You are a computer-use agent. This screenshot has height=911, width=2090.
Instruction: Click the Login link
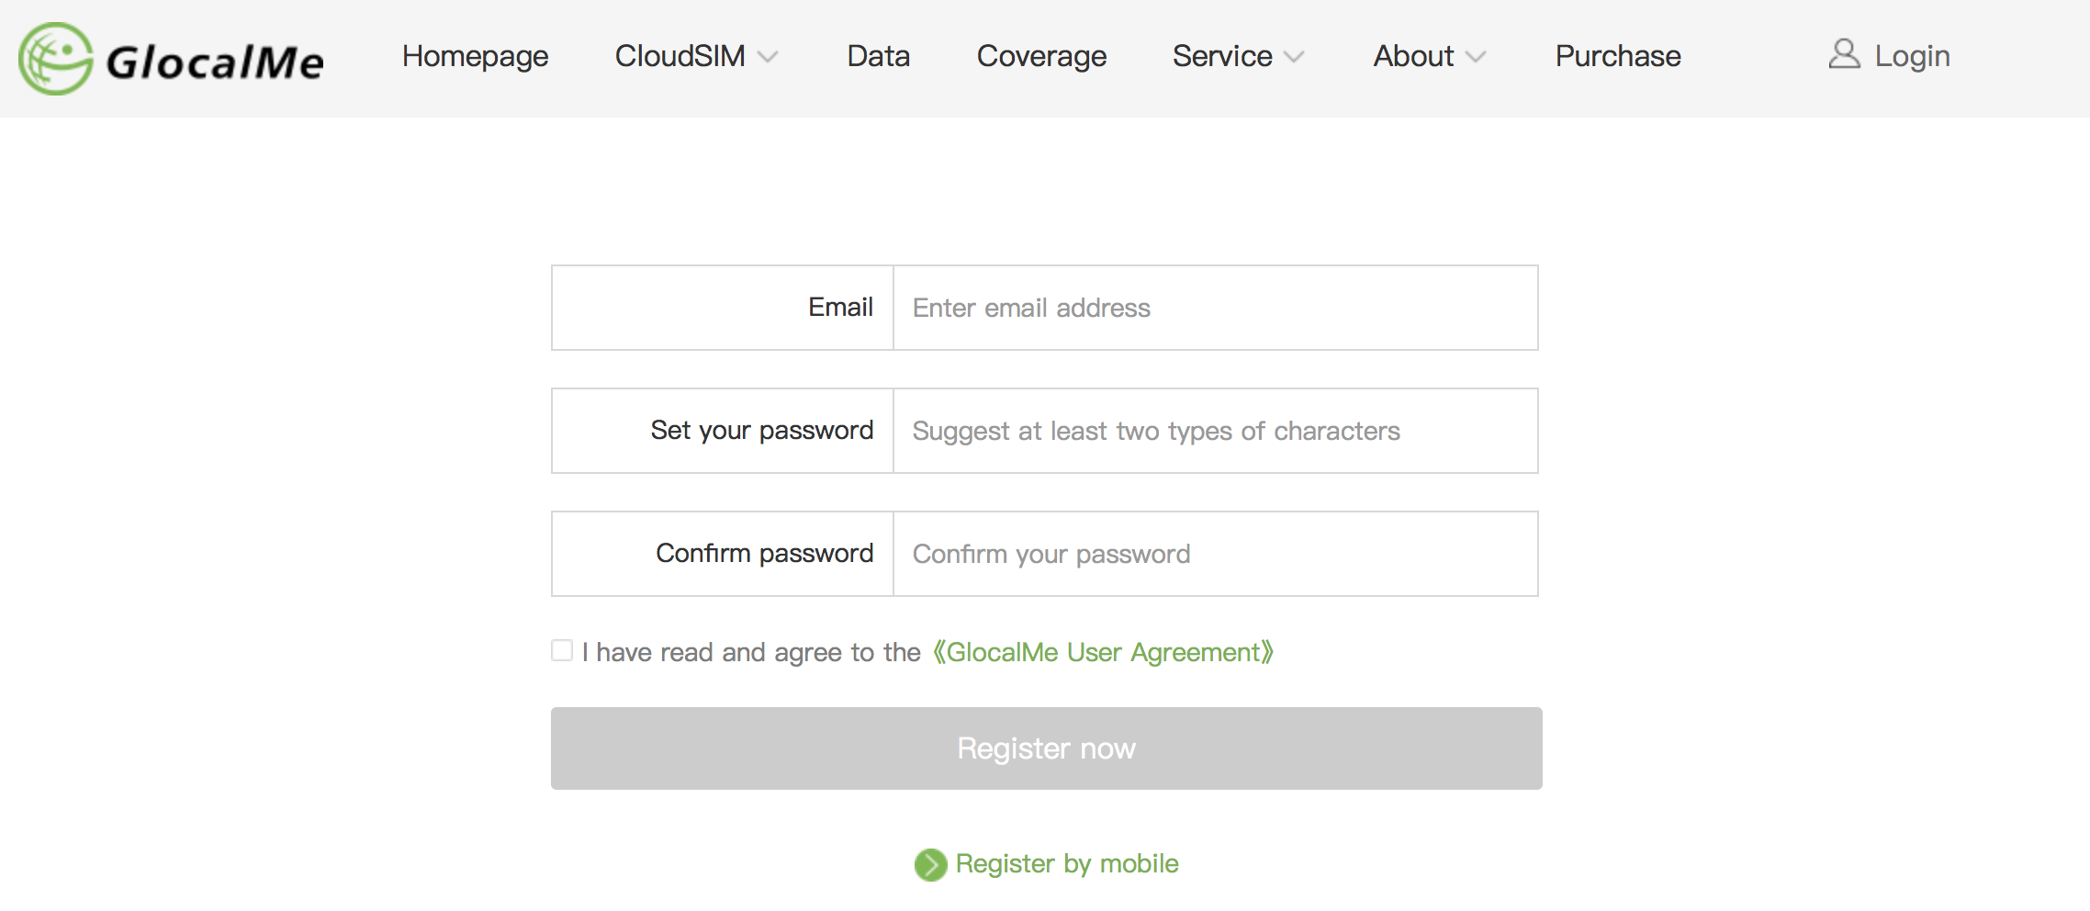point(1912,56)
